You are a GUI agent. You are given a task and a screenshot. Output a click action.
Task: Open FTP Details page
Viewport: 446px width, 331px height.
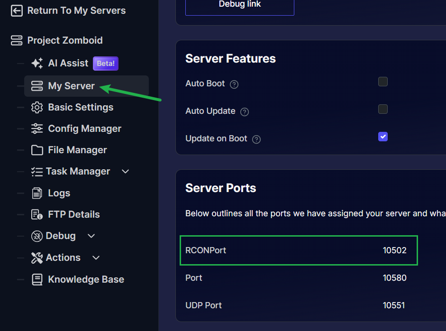(74, 214)
